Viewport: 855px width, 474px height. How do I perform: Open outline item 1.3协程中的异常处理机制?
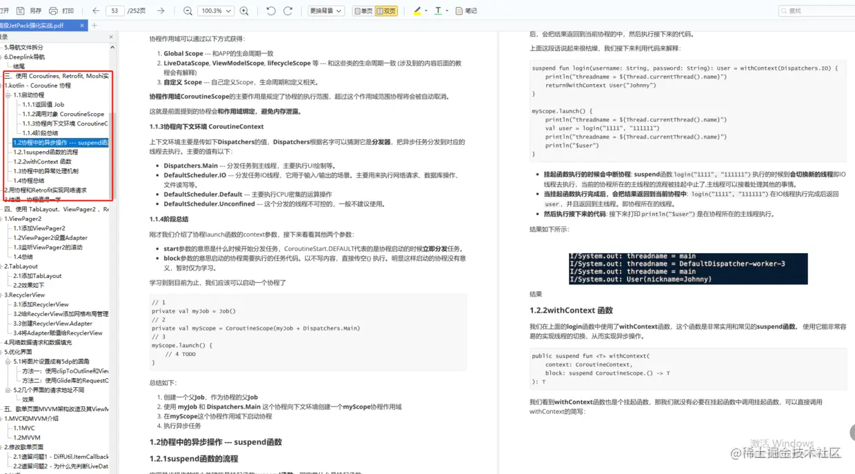46,171
